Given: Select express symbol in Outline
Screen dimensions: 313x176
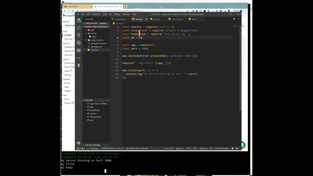Looking at the screenshot, I should click(93, 113).
